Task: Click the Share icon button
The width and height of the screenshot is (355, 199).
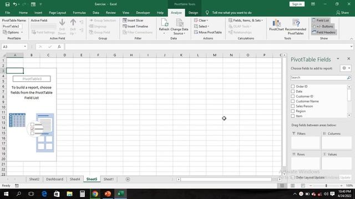Action: click(x=342, y=13)
